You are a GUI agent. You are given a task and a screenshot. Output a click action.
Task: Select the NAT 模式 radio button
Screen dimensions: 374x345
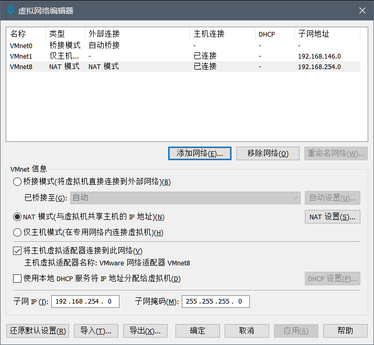(17, 217)
